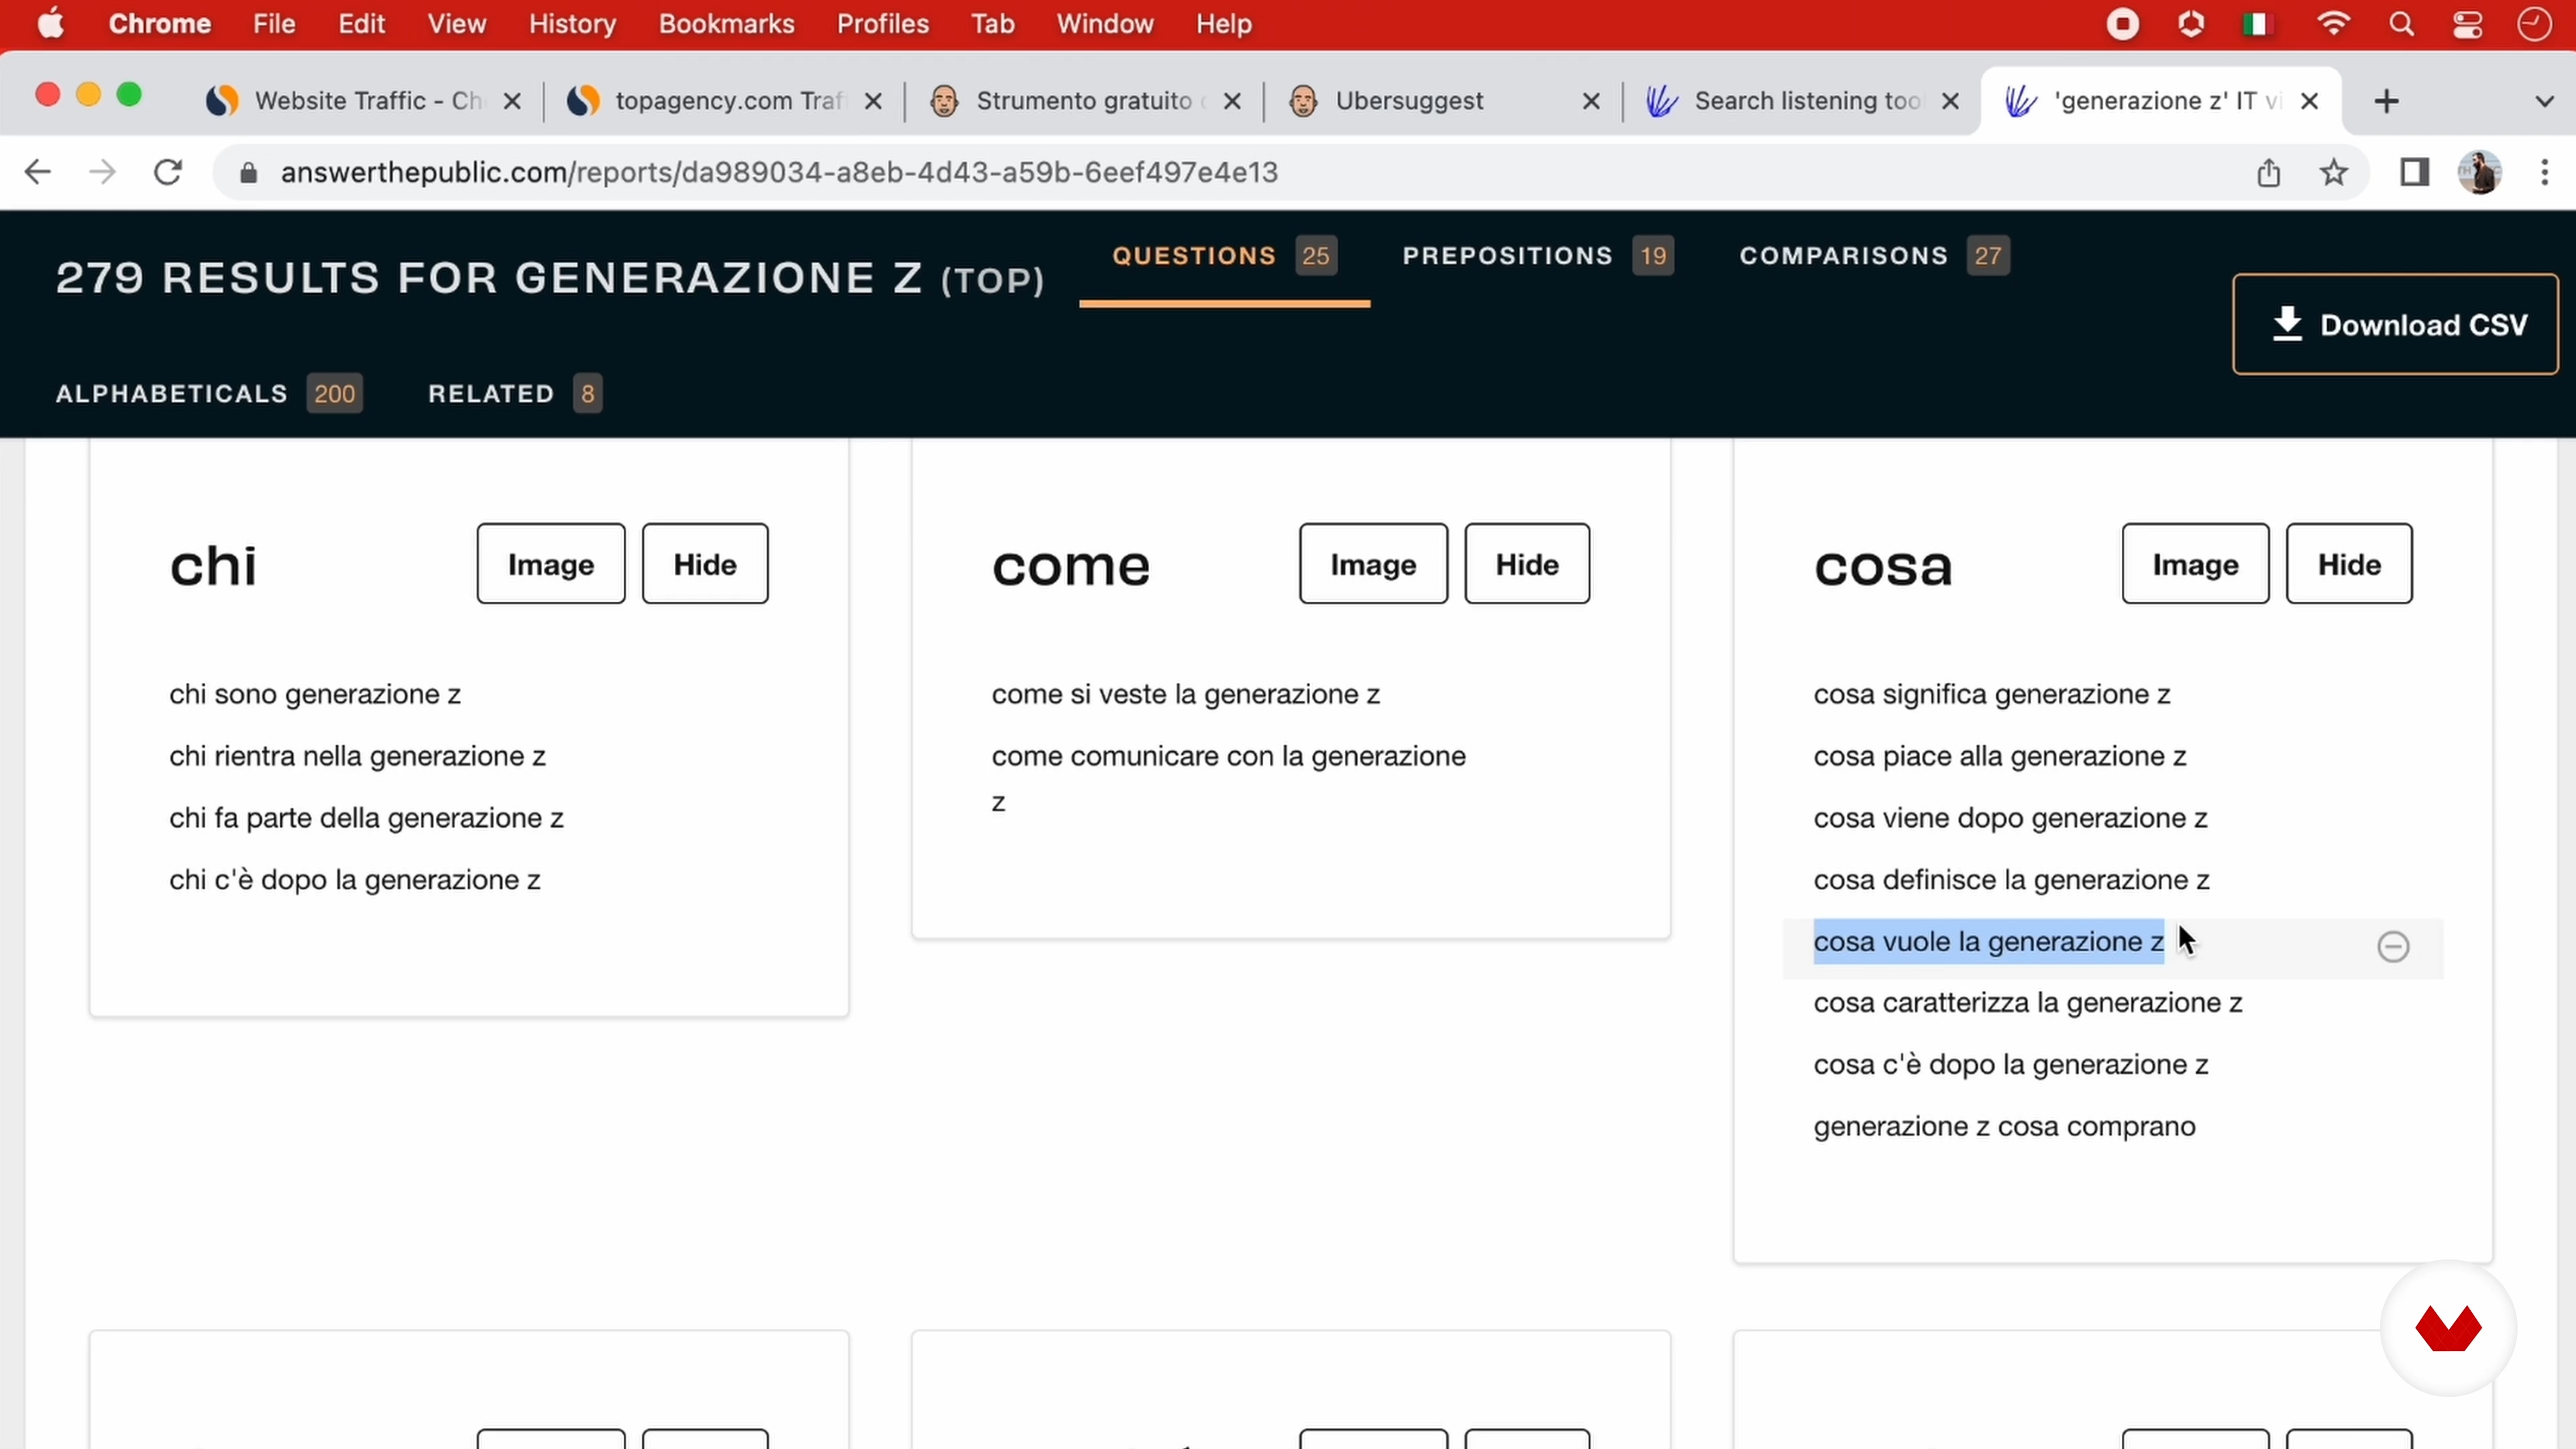Download the results as CSV
The image size is (2576, 1449).
(x=2395, y=324)
